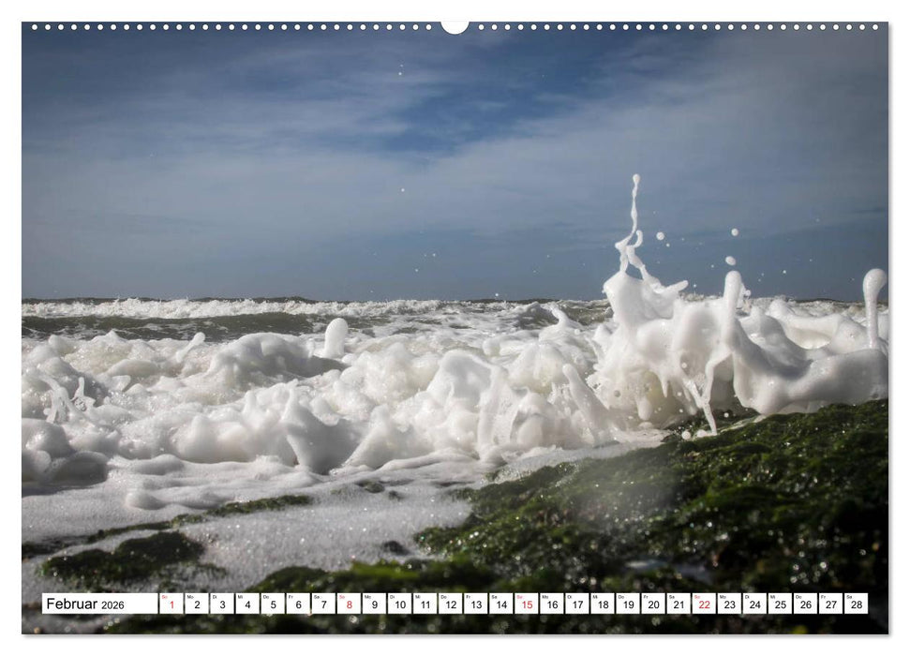Click date 25 near the right end
The width and height of the screenshot is (910, 656).
[782, 606]
